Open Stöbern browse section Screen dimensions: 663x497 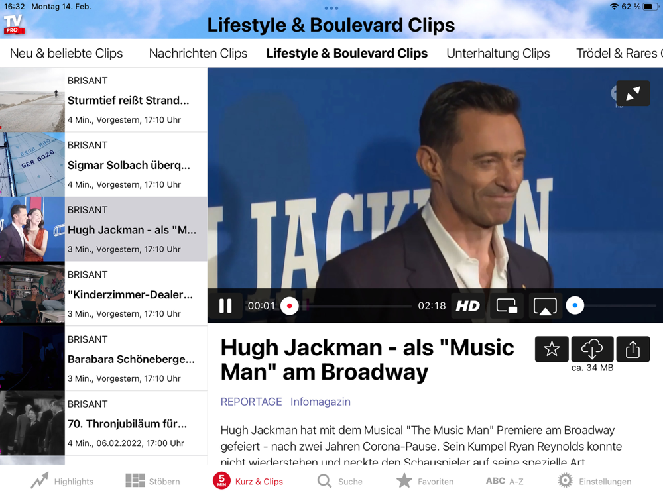152,481
